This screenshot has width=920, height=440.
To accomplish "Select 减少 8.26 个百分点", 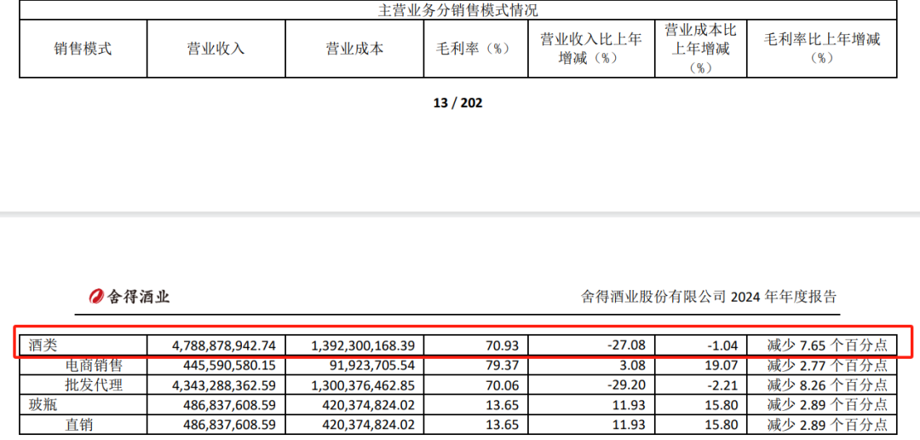I will 826,385.
